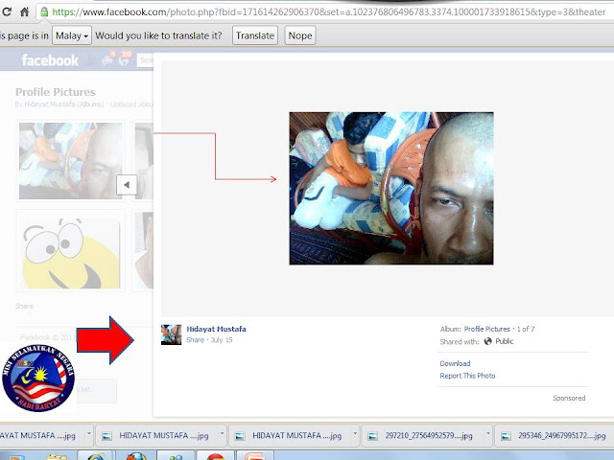Go to the previous photo with the left arrow
Screen dimensions: 614x460
[x=127, y=185]
